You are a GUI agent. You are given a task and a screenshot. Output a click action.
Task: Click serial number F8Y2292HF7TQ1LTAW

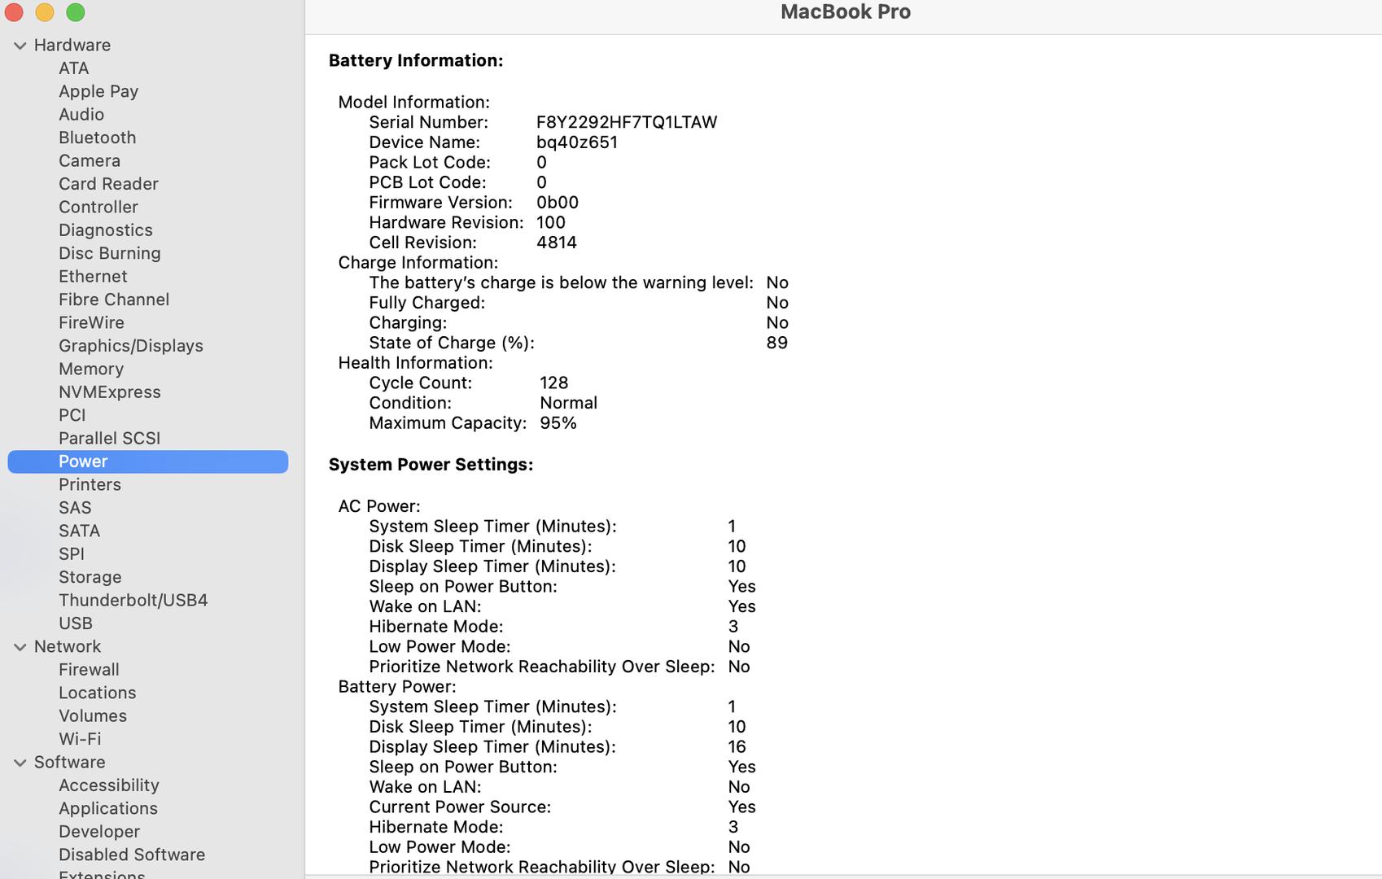[x=627, y=122]
